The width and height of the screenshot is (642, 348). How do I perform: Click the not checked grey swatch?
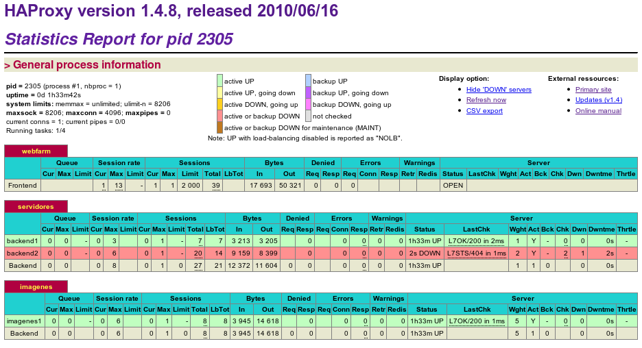pos(308,116)
